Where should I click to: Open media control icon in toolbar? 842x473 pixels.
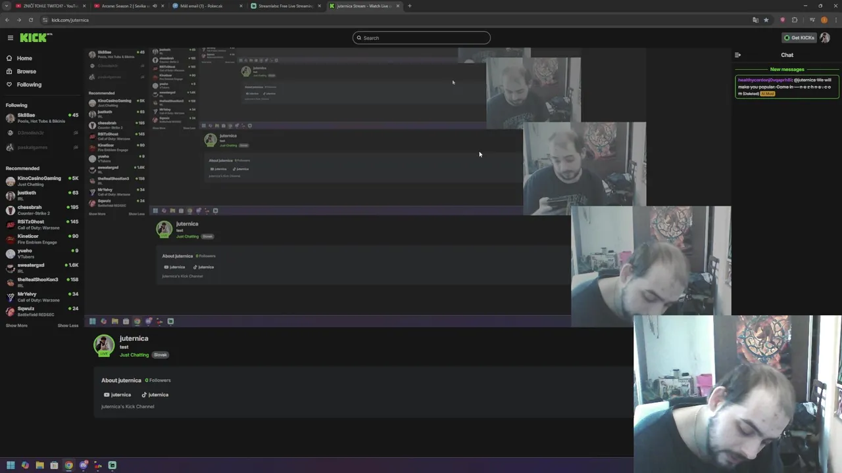pyautogui.click(x=812, y=20)
